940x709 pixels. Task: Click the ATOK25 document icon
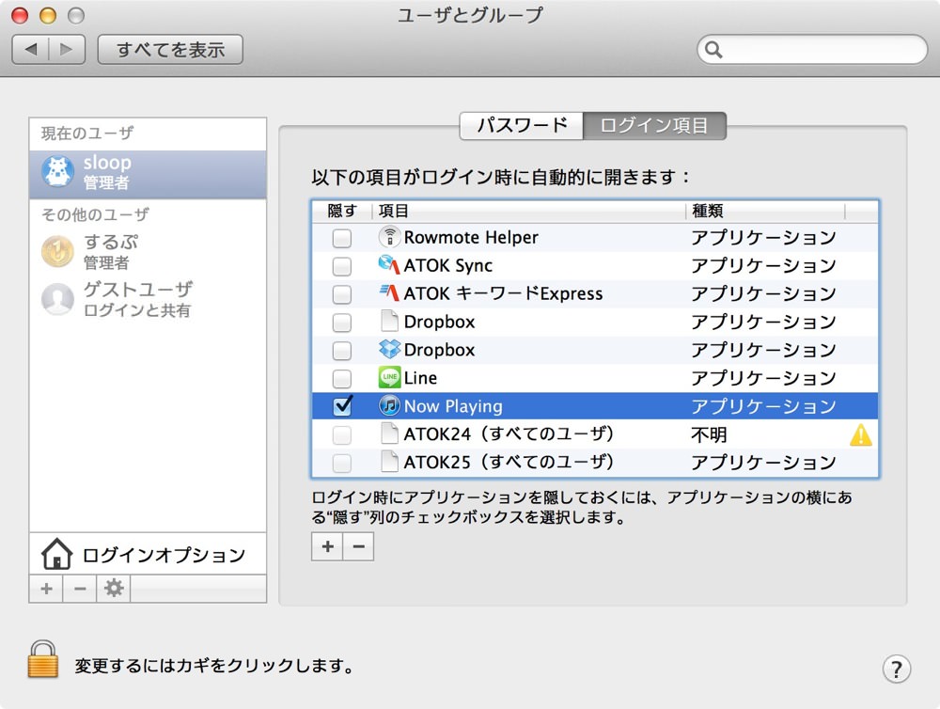click(390, 462)
